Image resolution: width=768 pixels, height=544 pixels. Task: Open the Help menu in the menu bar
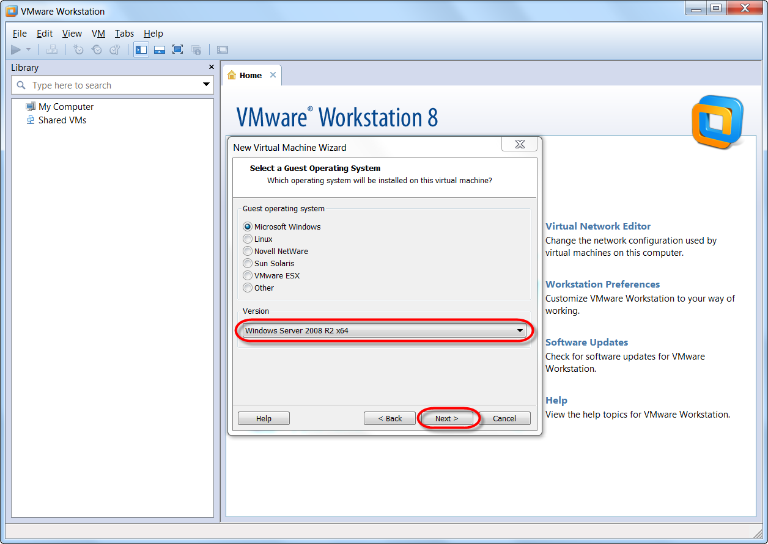click(x=153, y=34)
